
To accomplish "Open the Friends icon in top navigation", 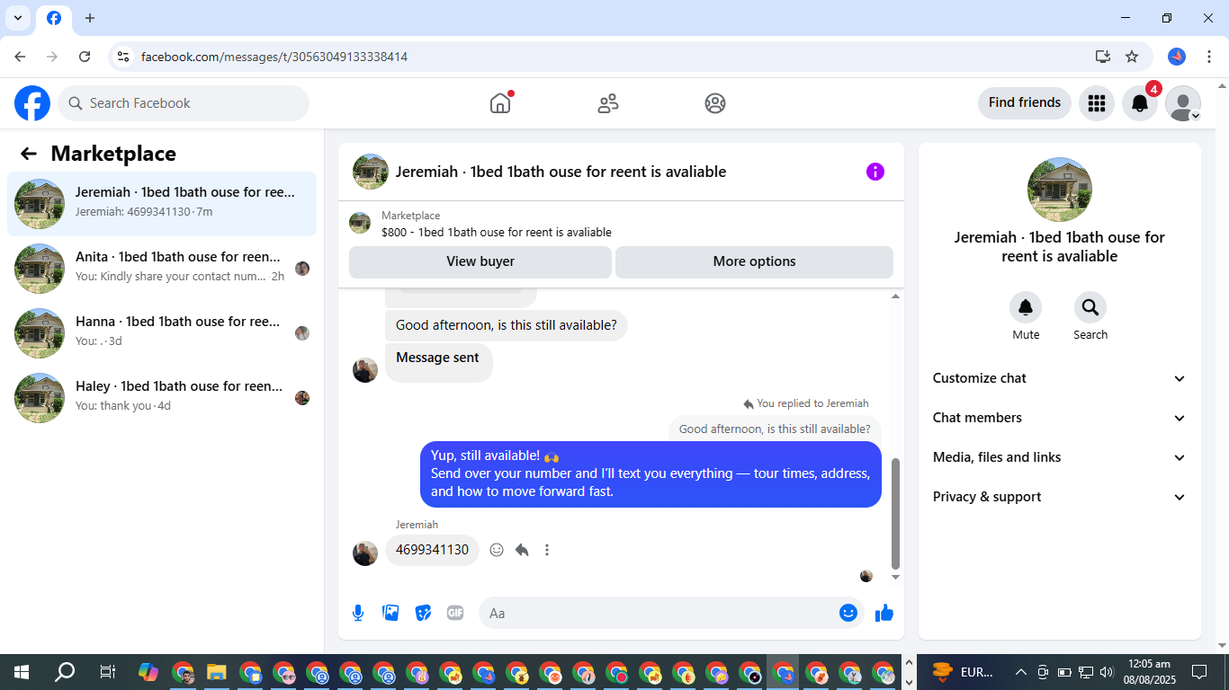I will [x=608, y=103].
